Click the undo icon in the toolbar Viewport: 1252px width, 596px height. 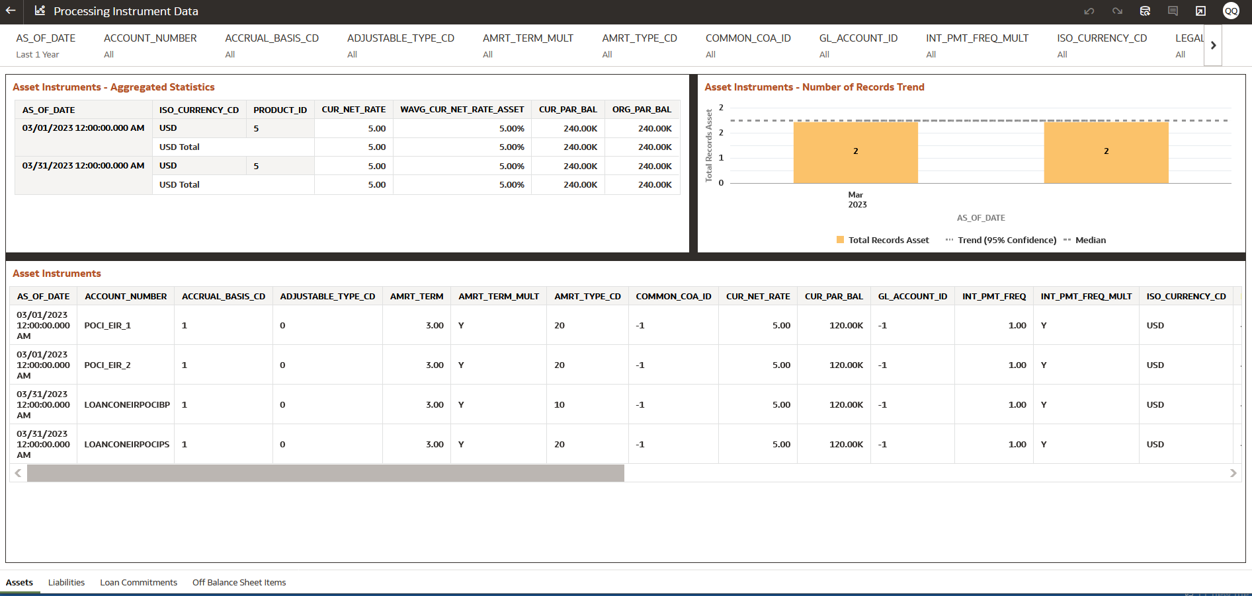1089,11
